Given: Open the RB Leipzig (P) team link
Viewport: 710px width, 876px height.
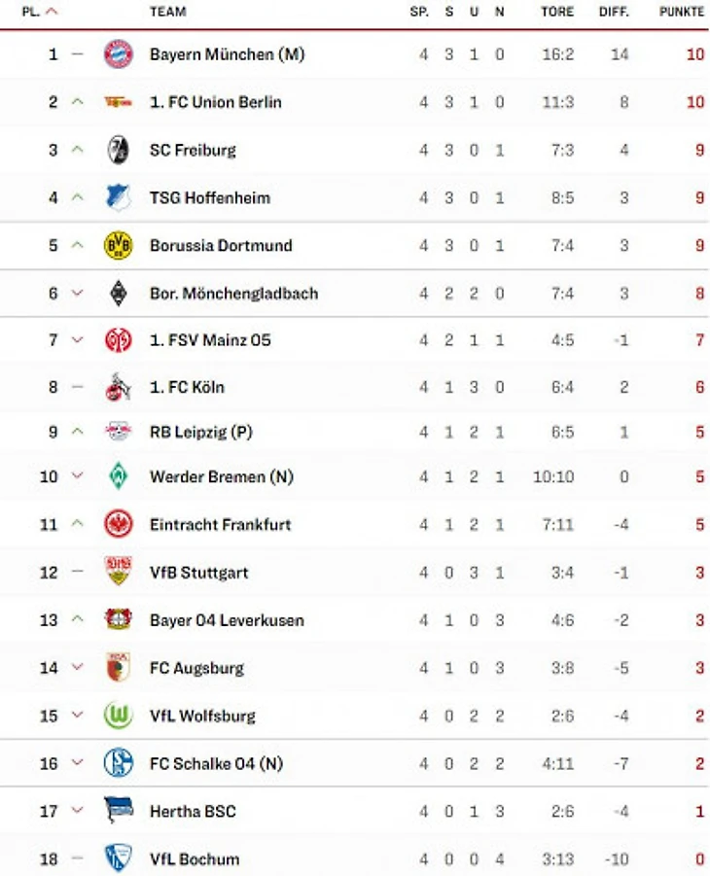Looking at the screenshot, I should (x=201, y=432).
